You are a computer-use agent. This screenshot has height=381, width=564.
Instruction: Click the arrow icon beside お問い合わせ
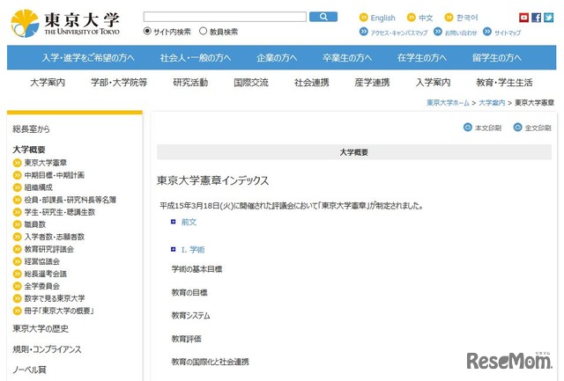coord(437,32)
